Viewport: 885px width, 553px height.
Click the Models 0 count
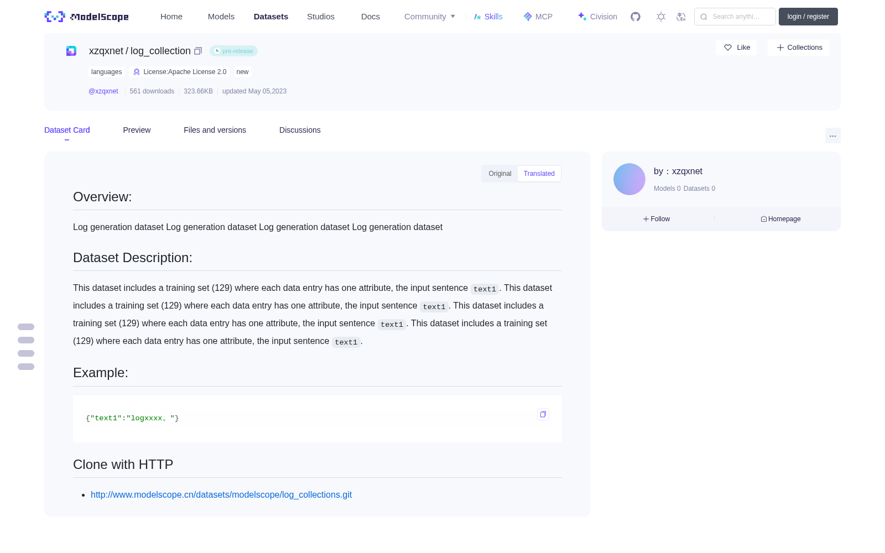tap(667, 189)
